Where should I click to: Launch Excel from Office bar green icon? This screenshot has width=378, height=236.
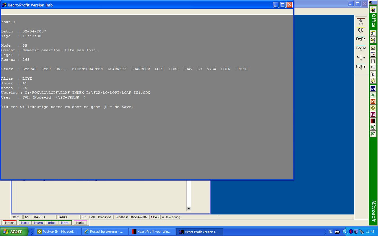(373, 95)
